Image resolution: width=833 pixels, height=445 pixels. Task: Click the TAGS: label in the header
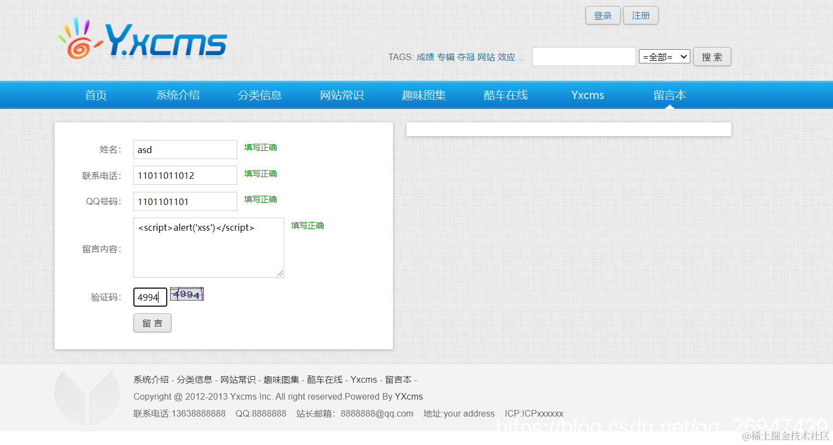401,57
